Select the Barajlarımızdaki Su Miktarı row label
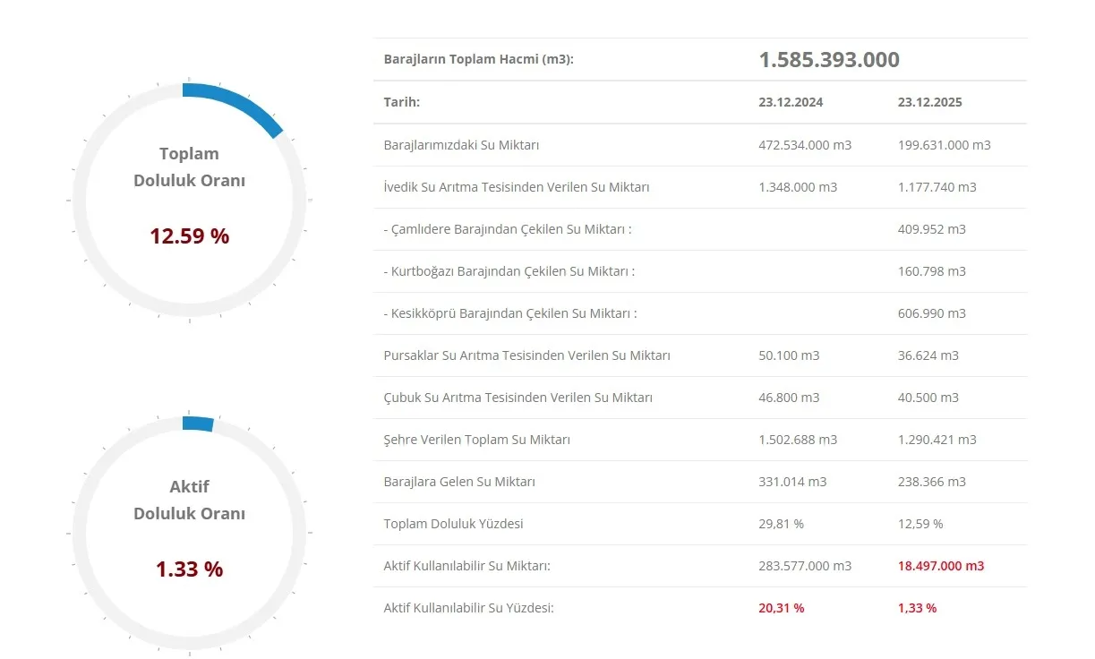 click(461, 145)
